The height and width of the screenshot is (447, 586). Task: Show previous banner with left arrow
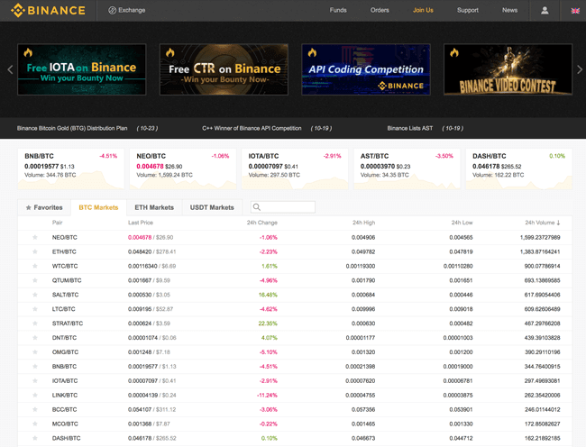pos(10,69)
